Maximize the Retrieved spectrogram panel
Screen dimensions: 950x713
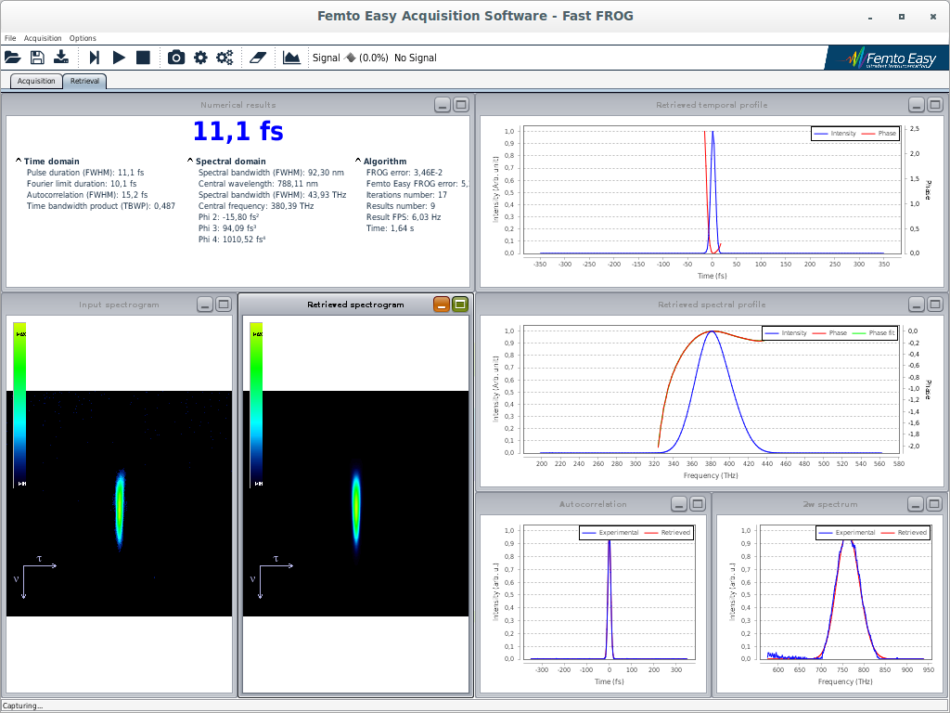click(460, 304)
